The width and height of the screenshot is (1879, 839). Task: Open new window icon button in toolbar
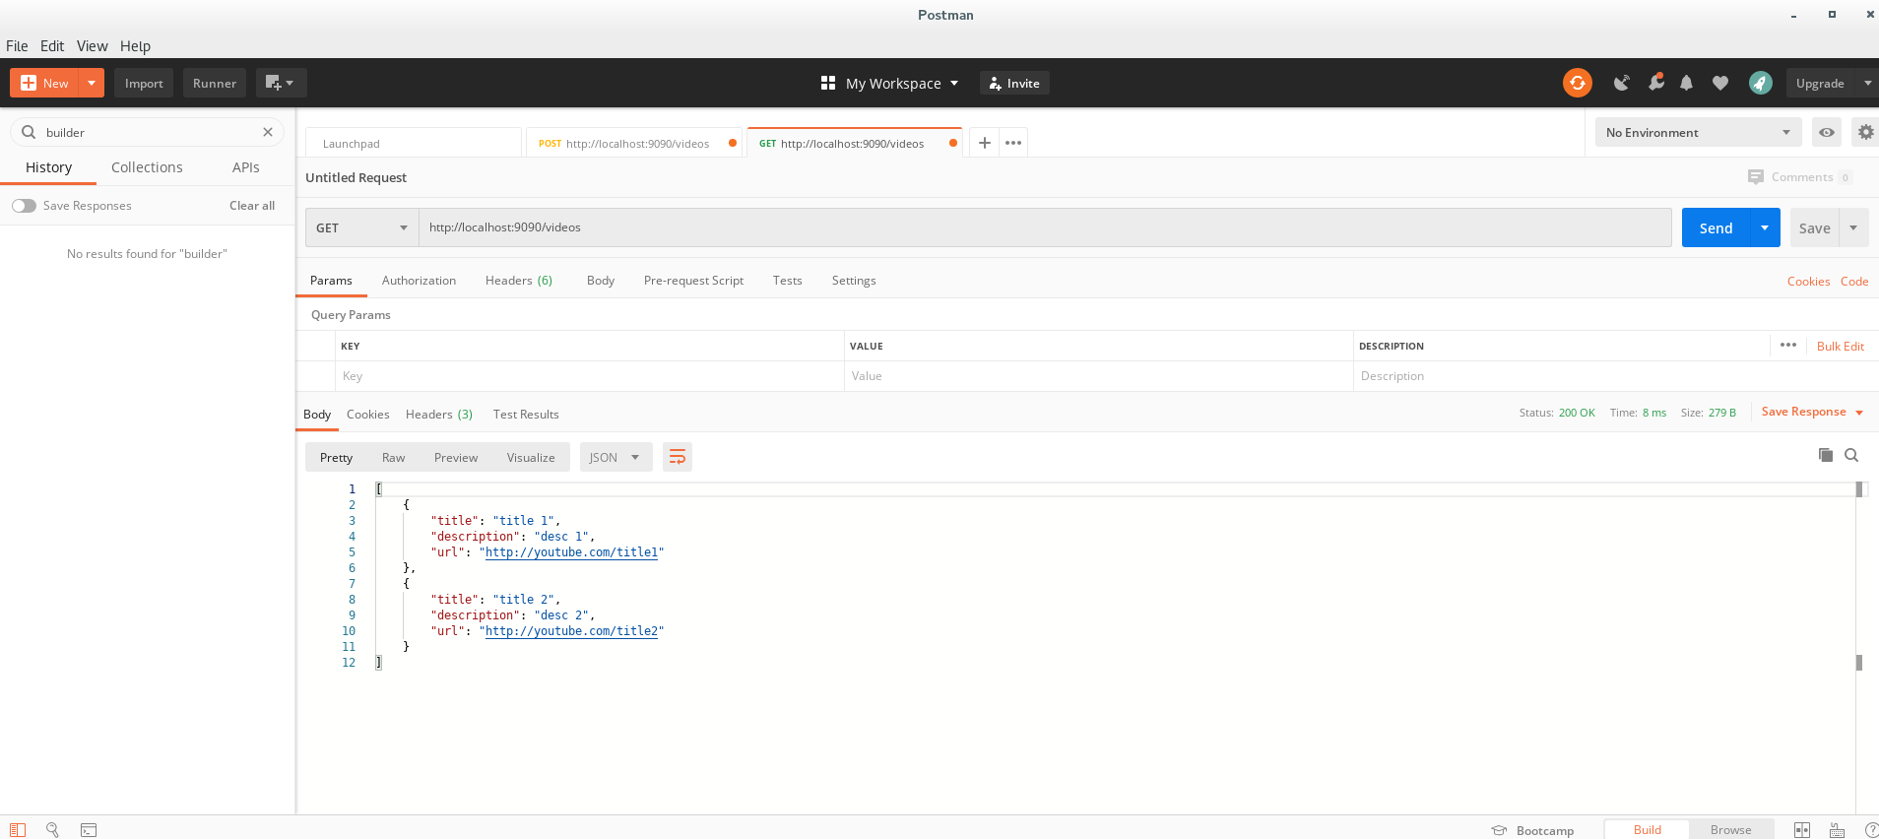click(281, 83)
